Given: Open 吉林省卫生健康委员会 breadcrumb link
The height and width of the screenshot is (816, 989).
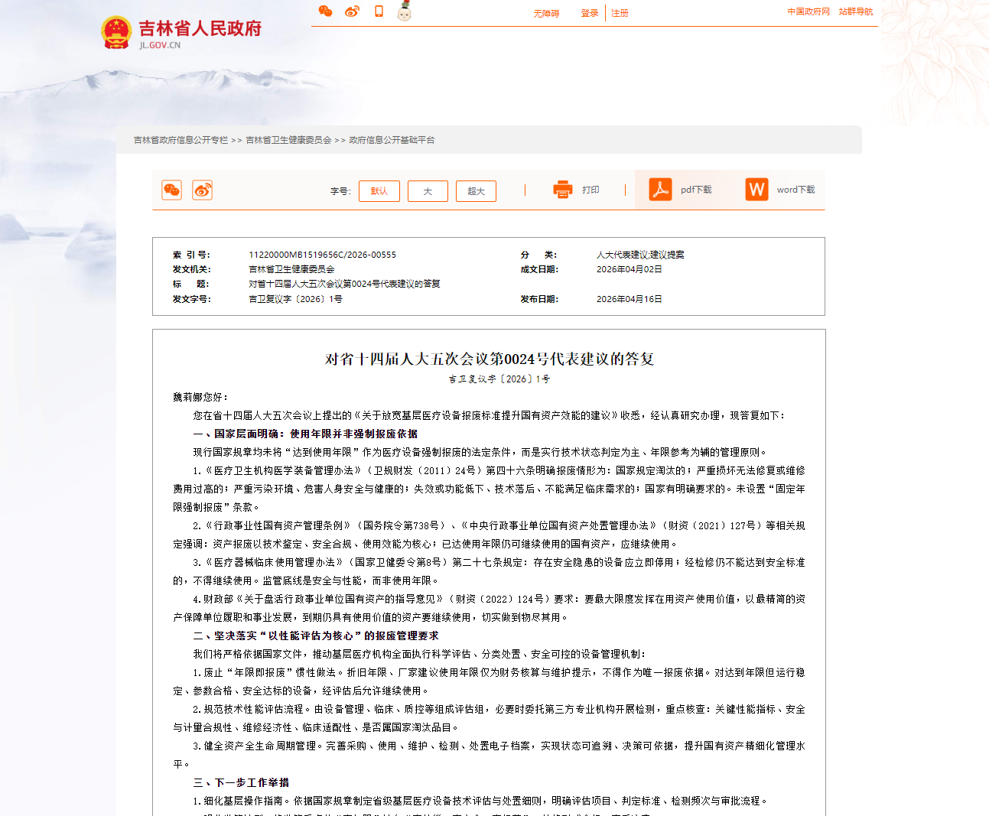Looking at the screenshot, I should point(288,140).
